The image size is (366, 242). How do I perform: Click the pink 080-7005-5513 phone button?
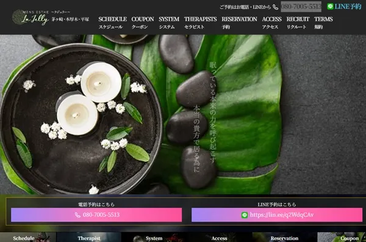point(96,215)
